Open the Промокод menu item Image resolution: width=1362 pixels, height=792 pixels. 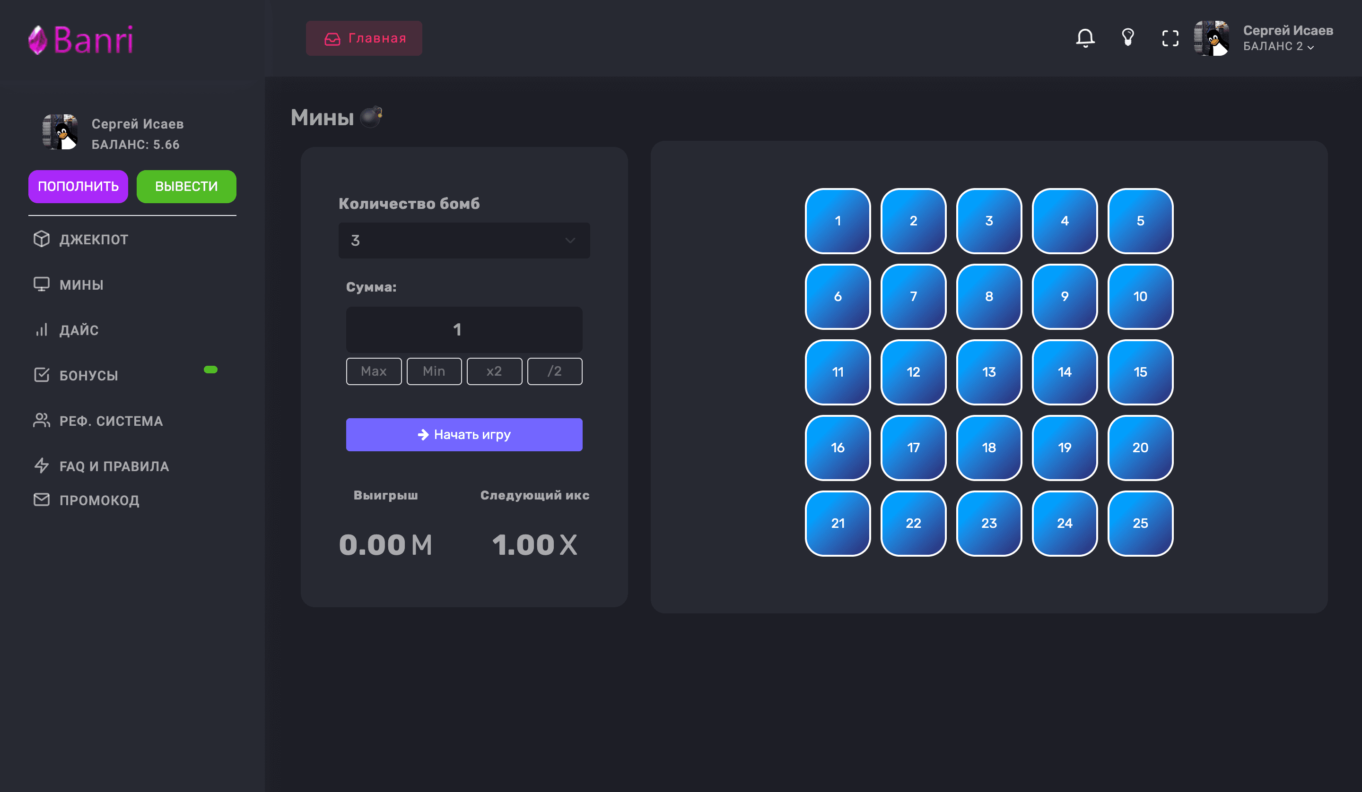coord(99,500)
